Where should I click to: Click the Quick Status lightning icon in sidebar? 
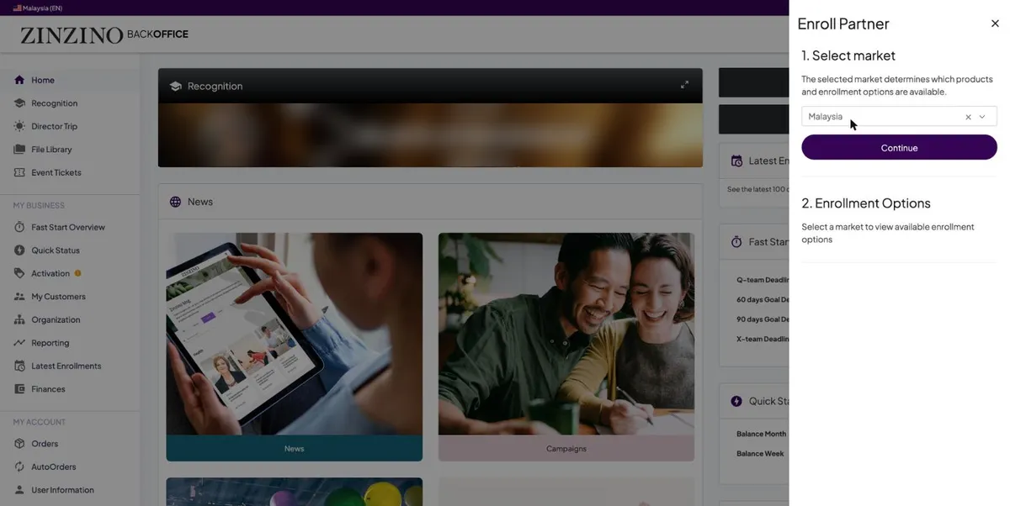click(19, 250)
